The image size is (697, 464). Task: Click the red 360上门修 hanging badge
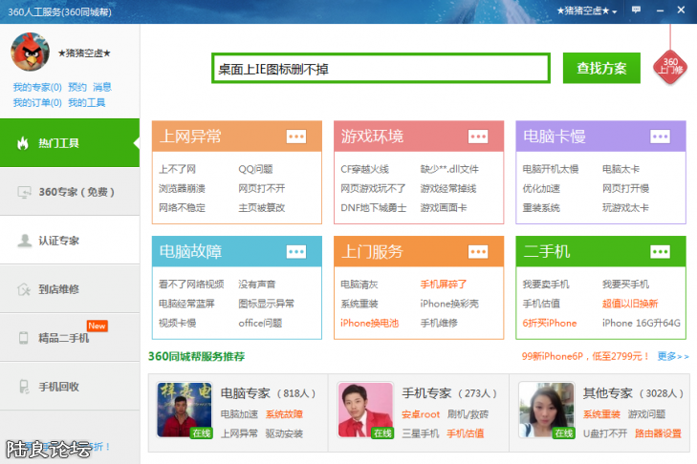click(670, 67)
